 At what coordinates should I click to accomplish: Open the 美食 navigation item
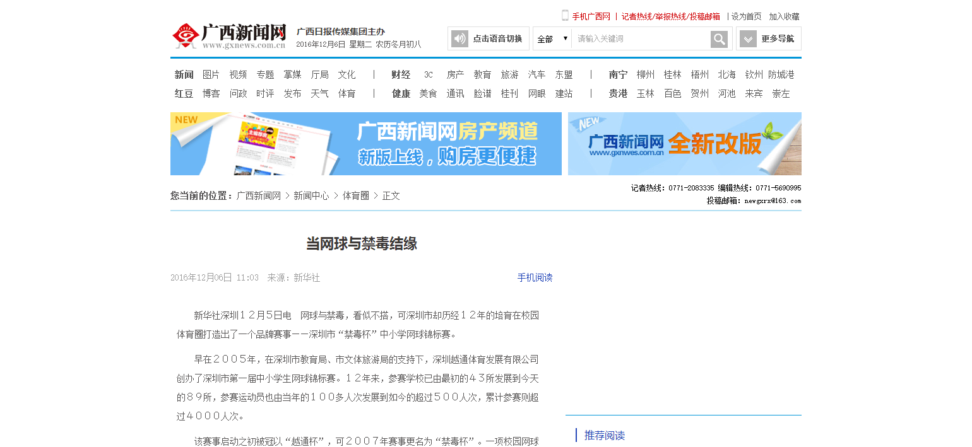pos(428,93)
